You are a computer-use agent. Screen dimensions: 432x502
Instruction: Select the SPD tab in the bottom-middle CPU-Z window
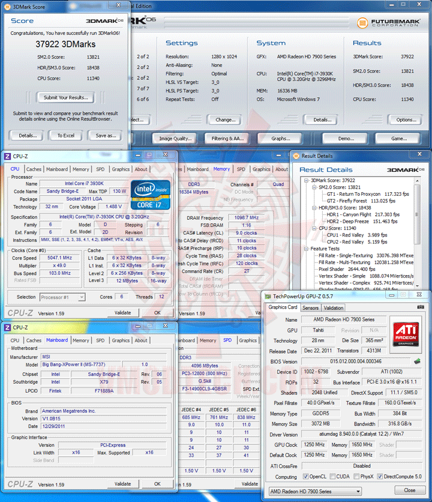[x=227, y=340]
